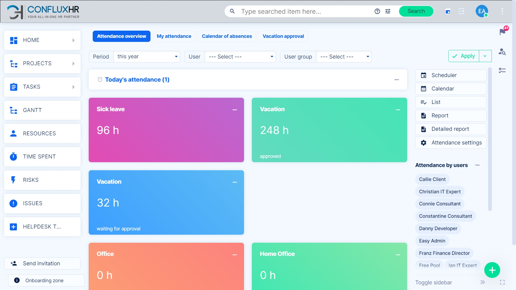Click the search help question icon
516x290 pixels.
[377, 11]
